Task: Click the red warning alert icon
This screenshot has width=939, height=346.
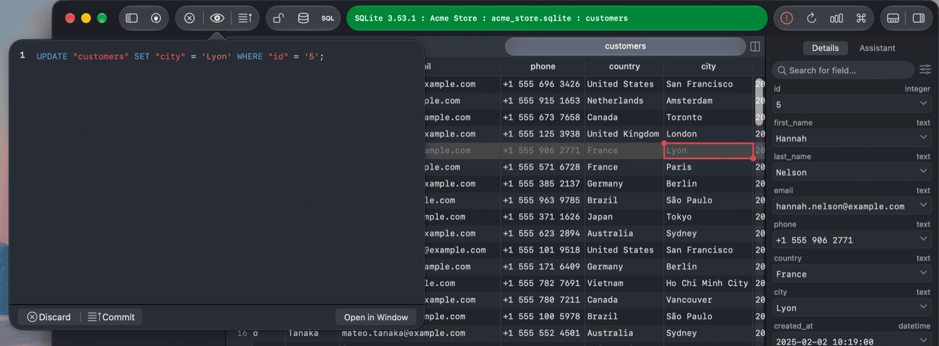Action: pos(787,18)
